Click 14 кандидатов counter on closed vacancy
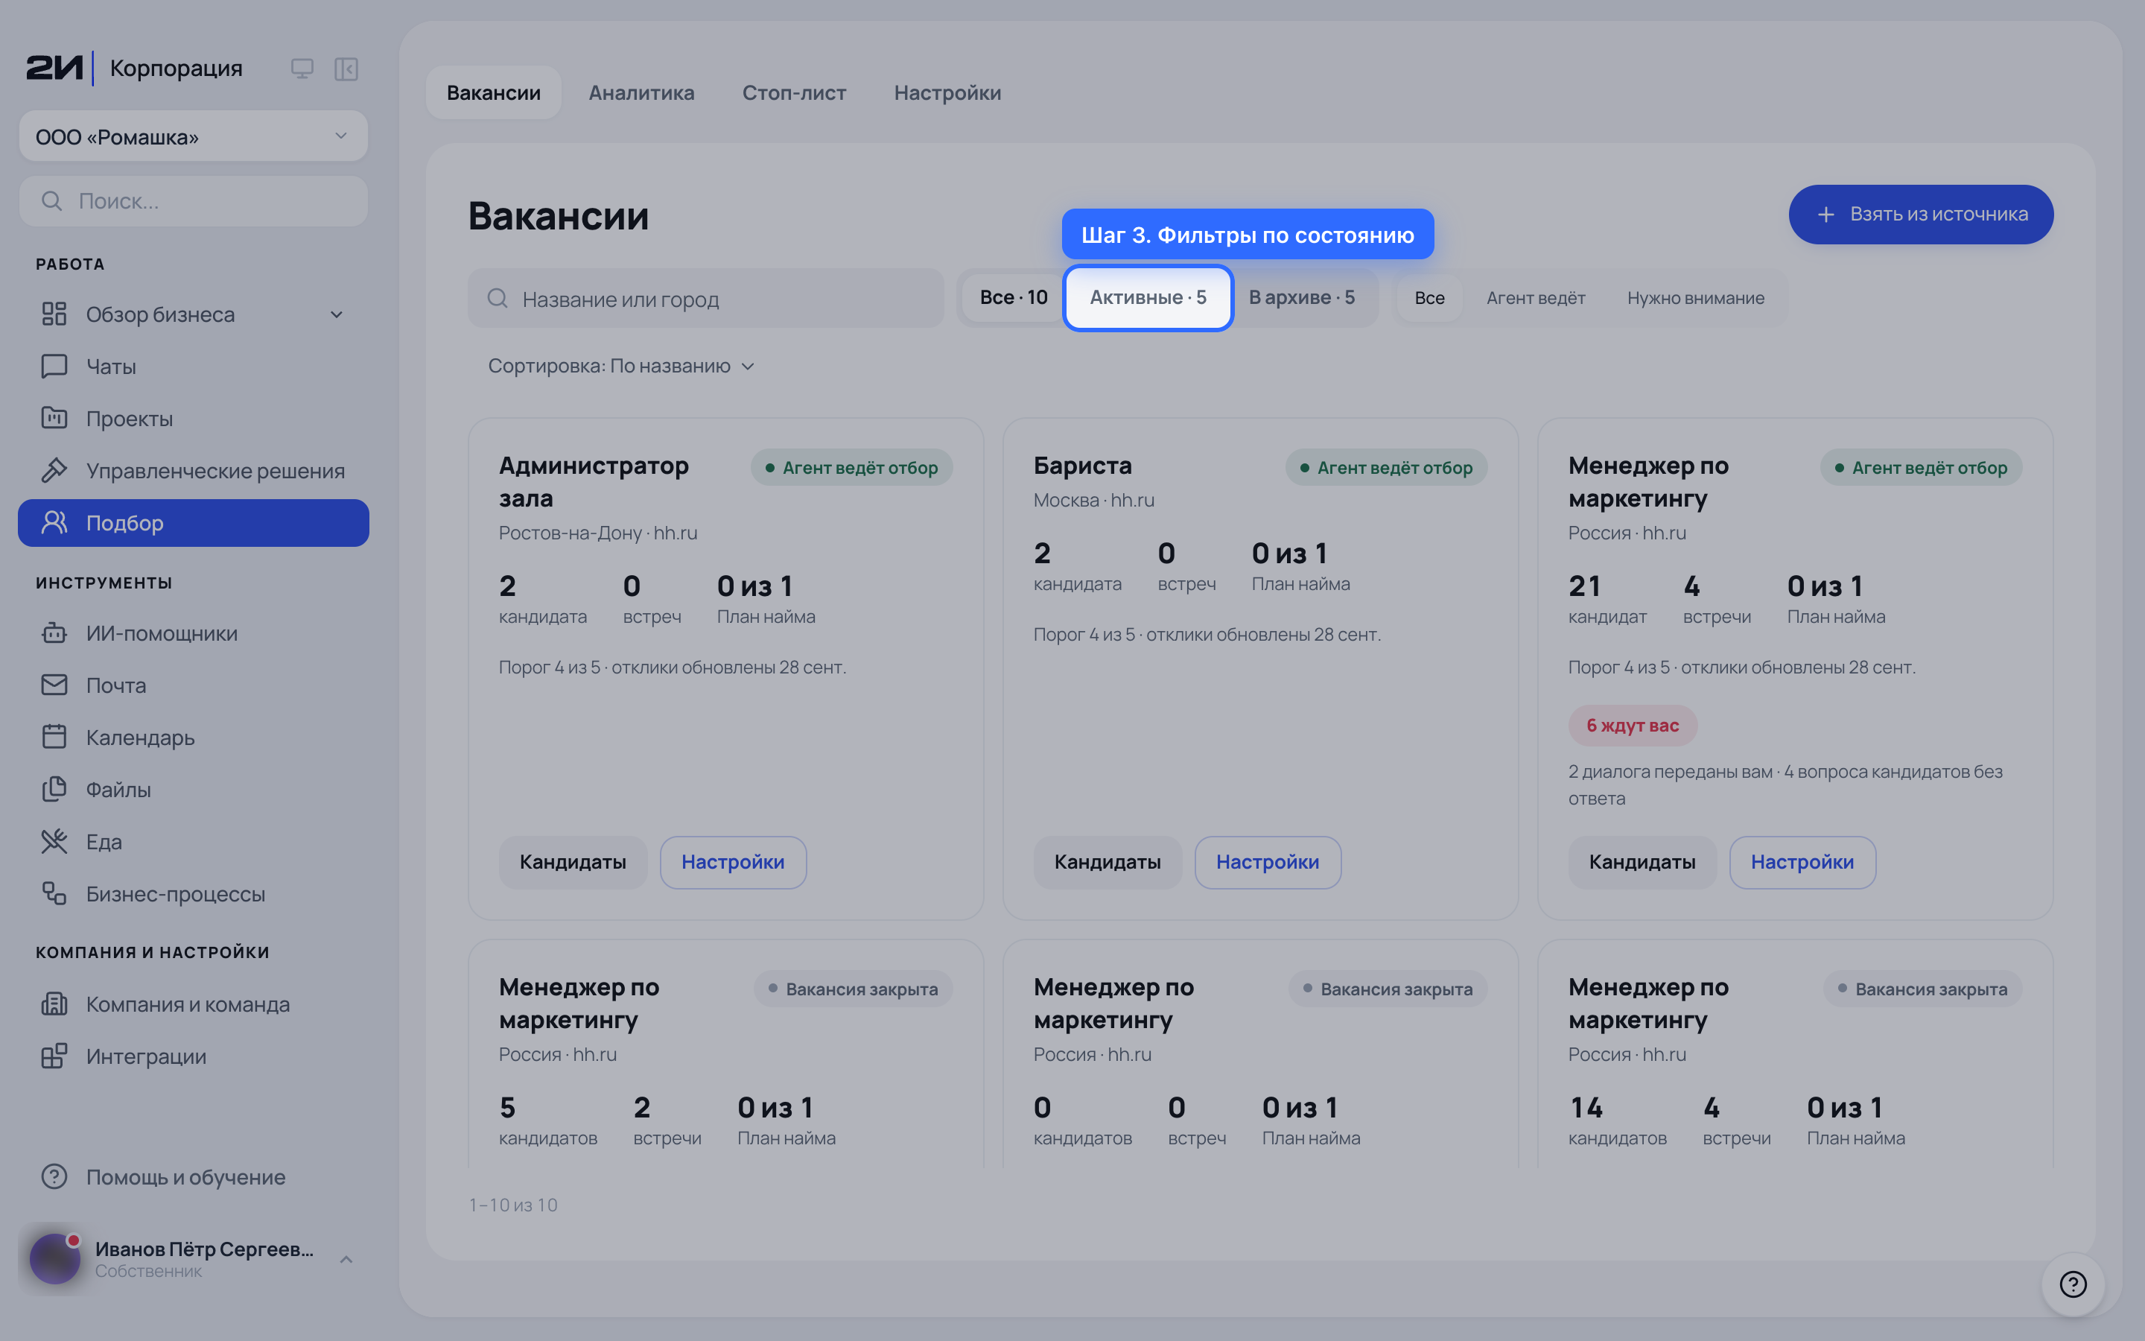2145x1341 pixels. pyautogui.click(x=1617, y=1120)
